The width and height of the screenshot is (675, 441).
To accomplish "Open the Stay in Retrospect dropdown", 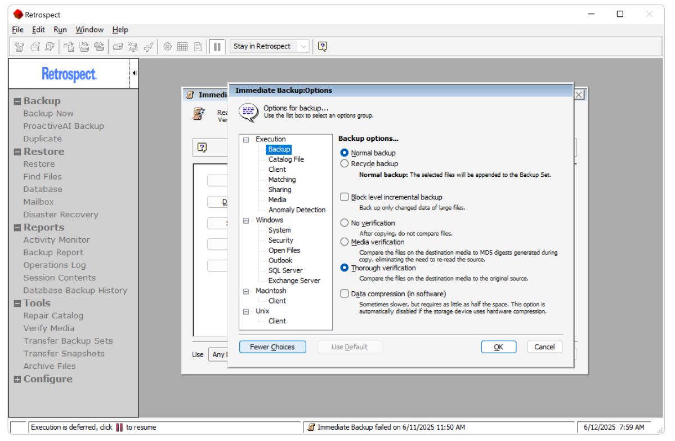I will tap(270, 47).
